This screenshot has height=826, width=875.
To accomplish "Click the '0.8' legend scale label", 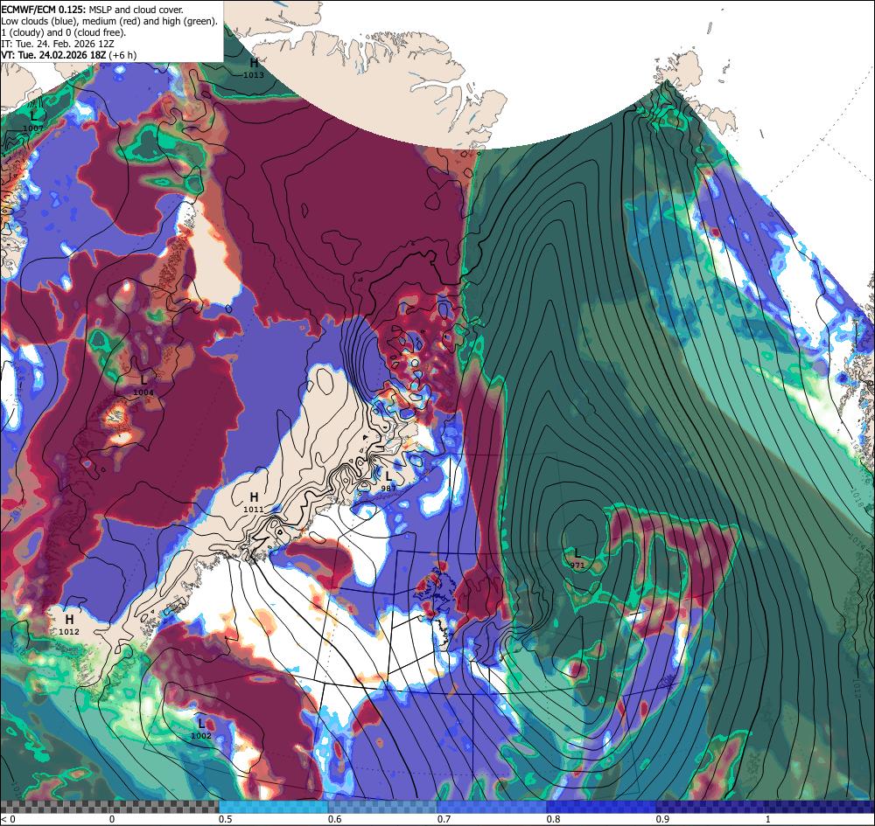I will pos(554,819).
